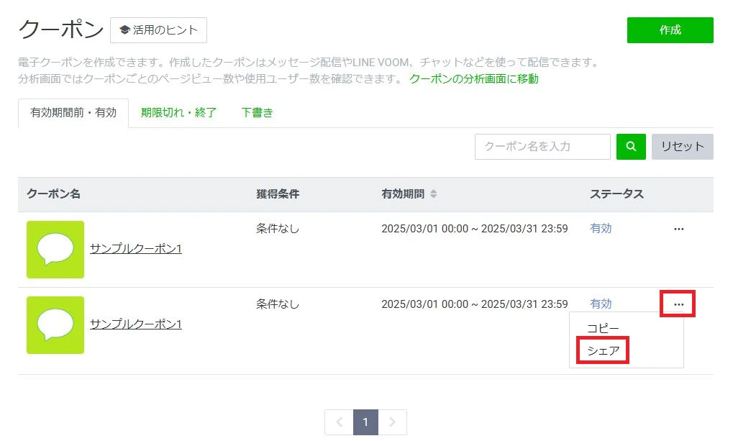
Task: Choose コピー from the dropdown menu
Action: [x=603, y=328]
